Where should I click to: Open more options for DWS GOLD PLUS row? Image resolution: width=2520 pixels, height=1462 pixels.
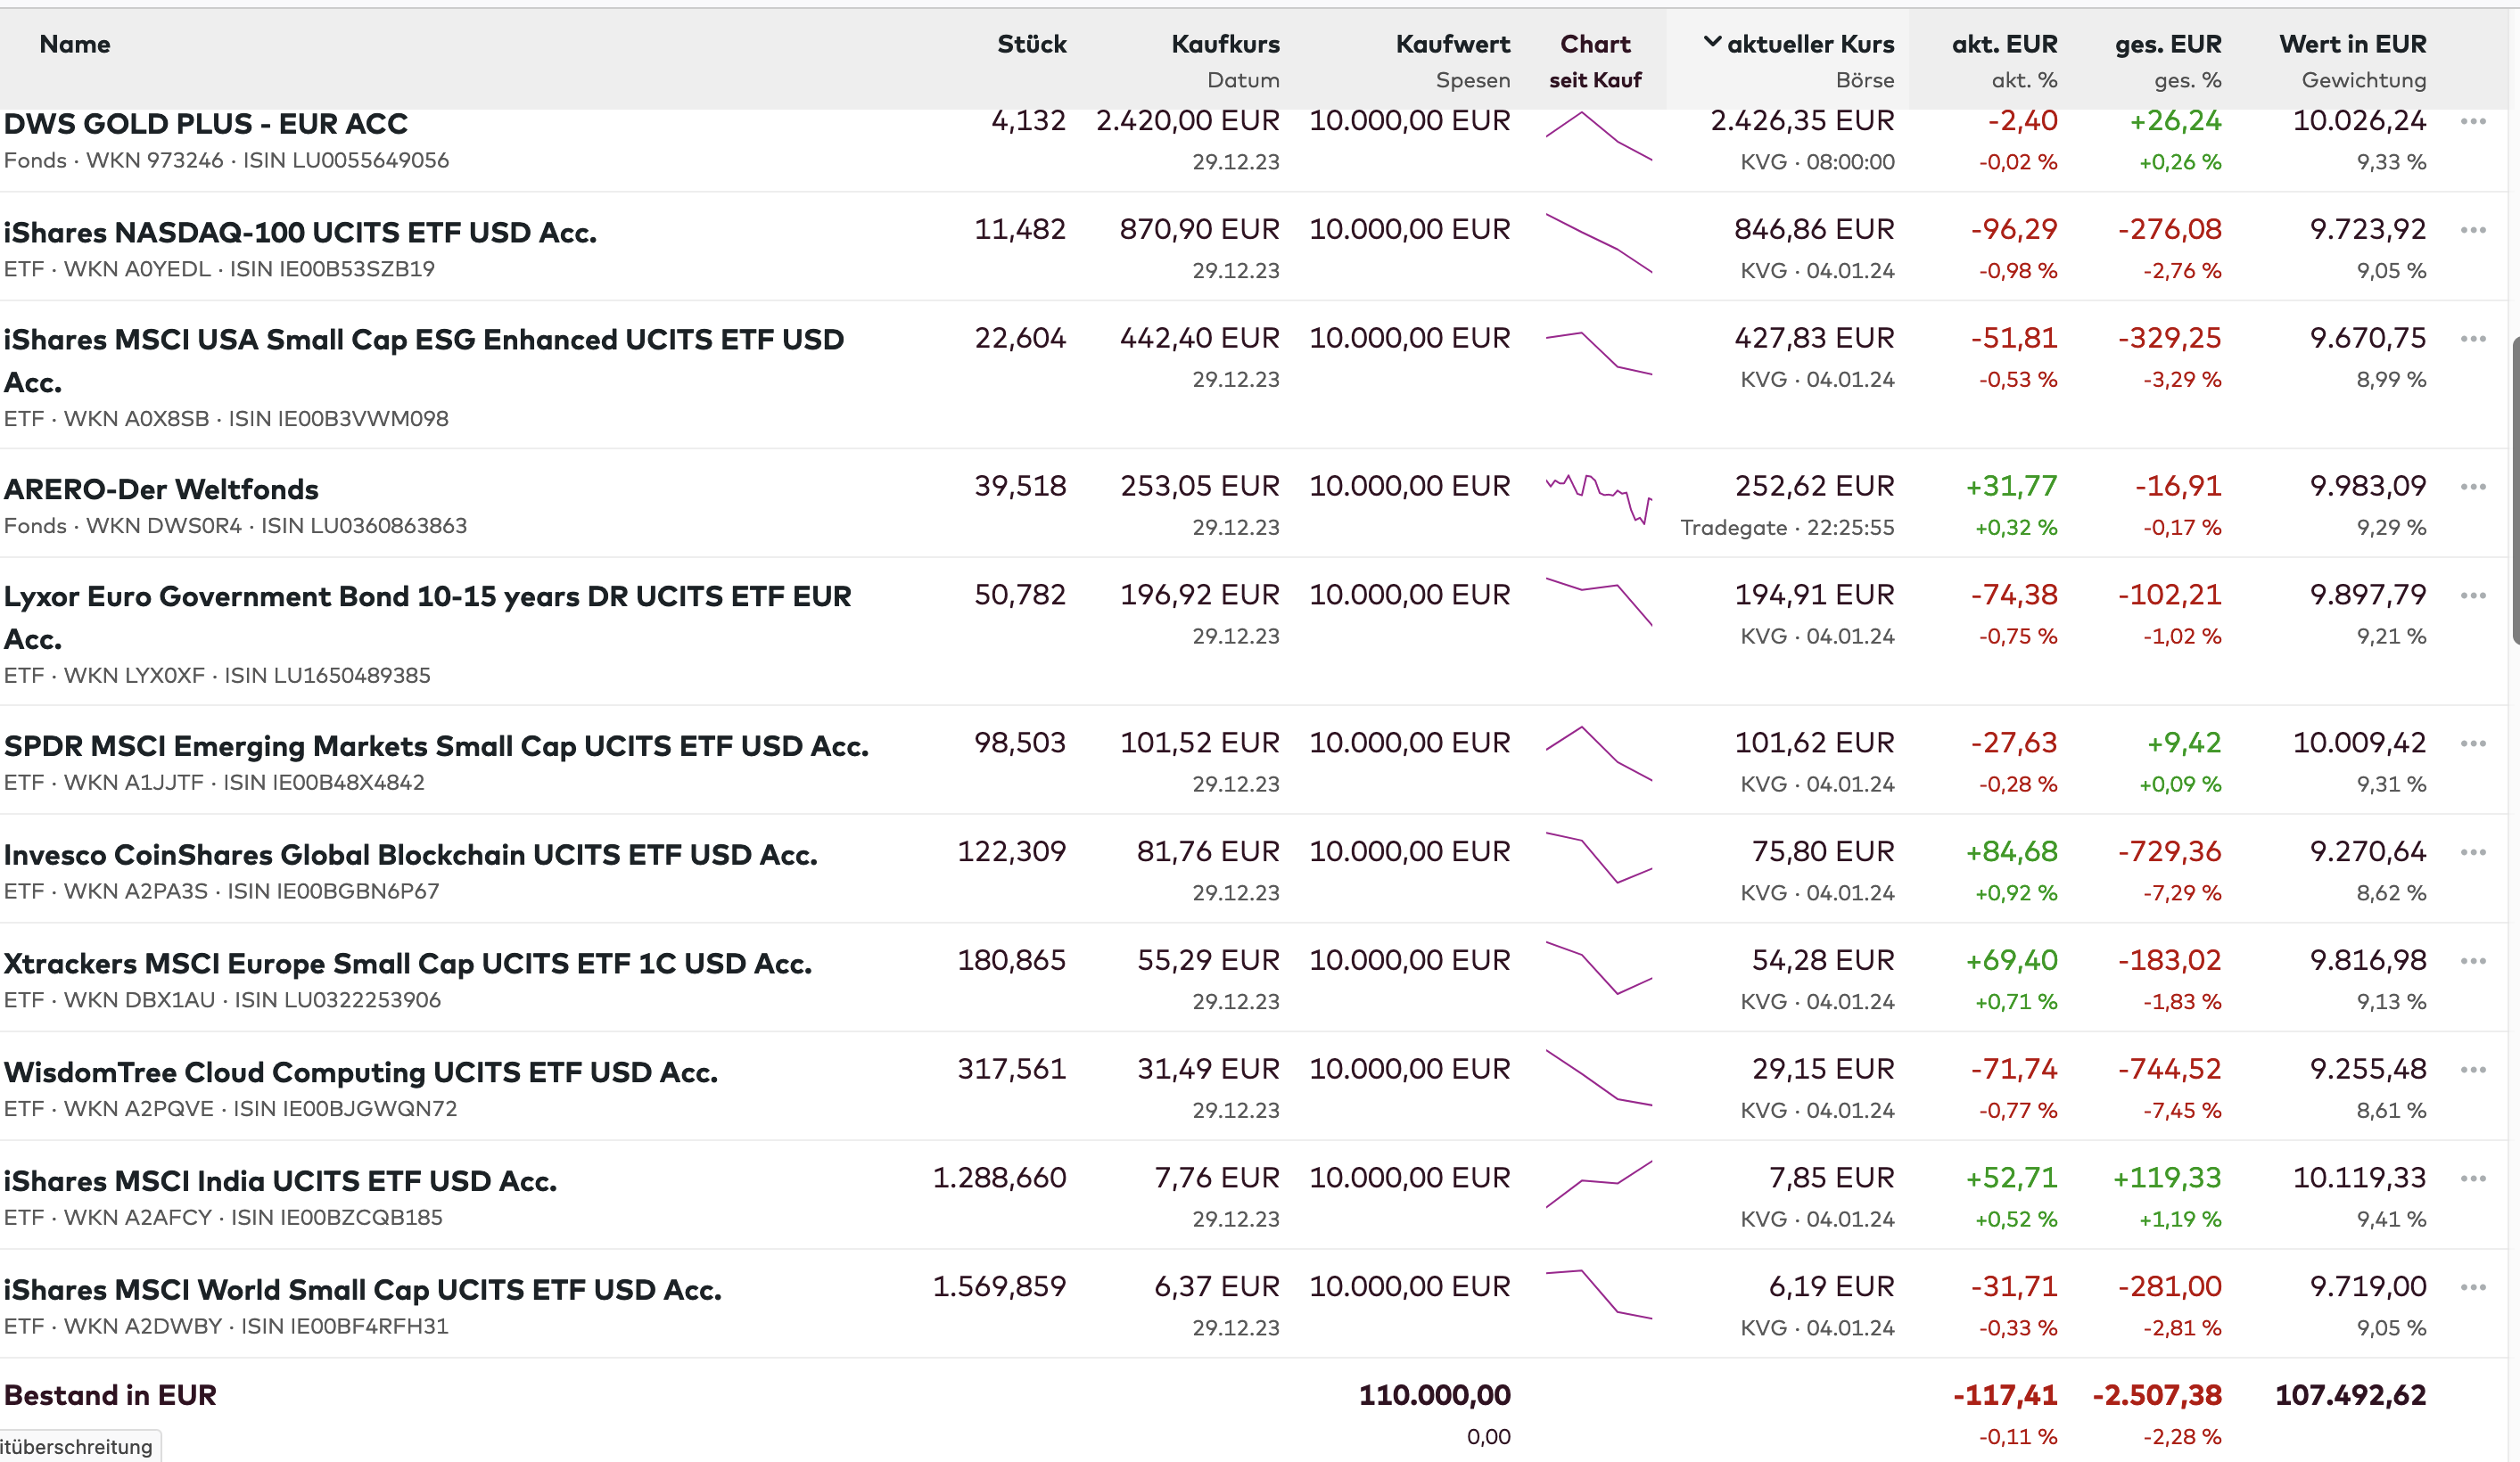click(x=2473, y=121)
